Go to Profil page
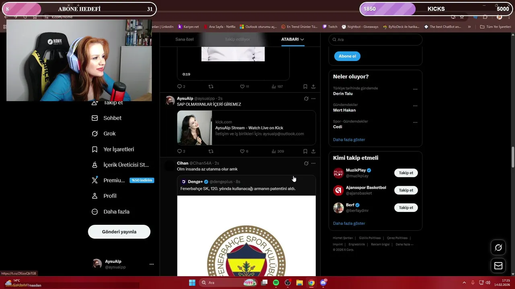This screenshot has width=515, height=289. tap(104, 196)
